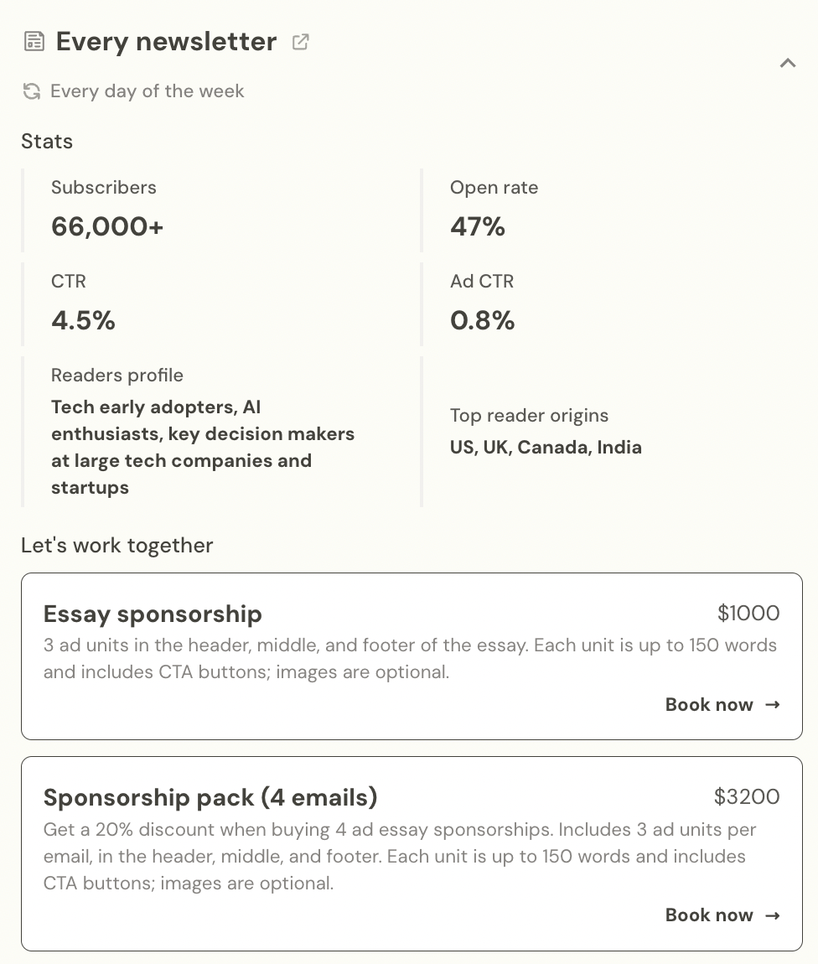Click the arrow icon beside Essay sponsorship Book now
Screen dimensions: 818x964
coord(771,705)
